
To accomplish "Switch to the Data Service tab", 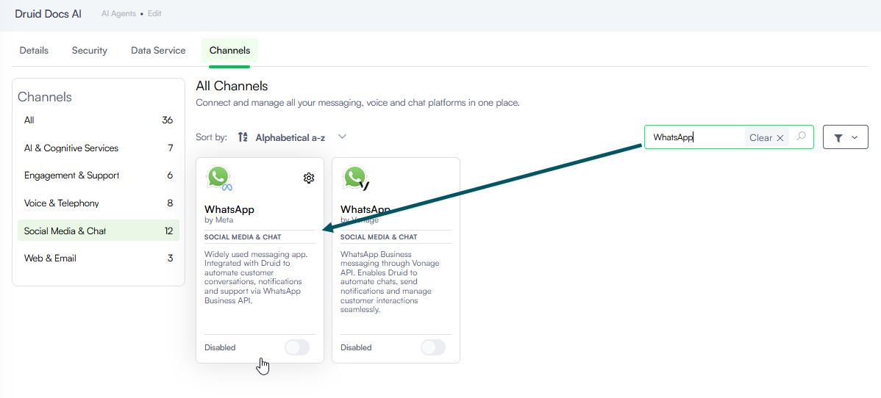I will click(x=158, y=51).
